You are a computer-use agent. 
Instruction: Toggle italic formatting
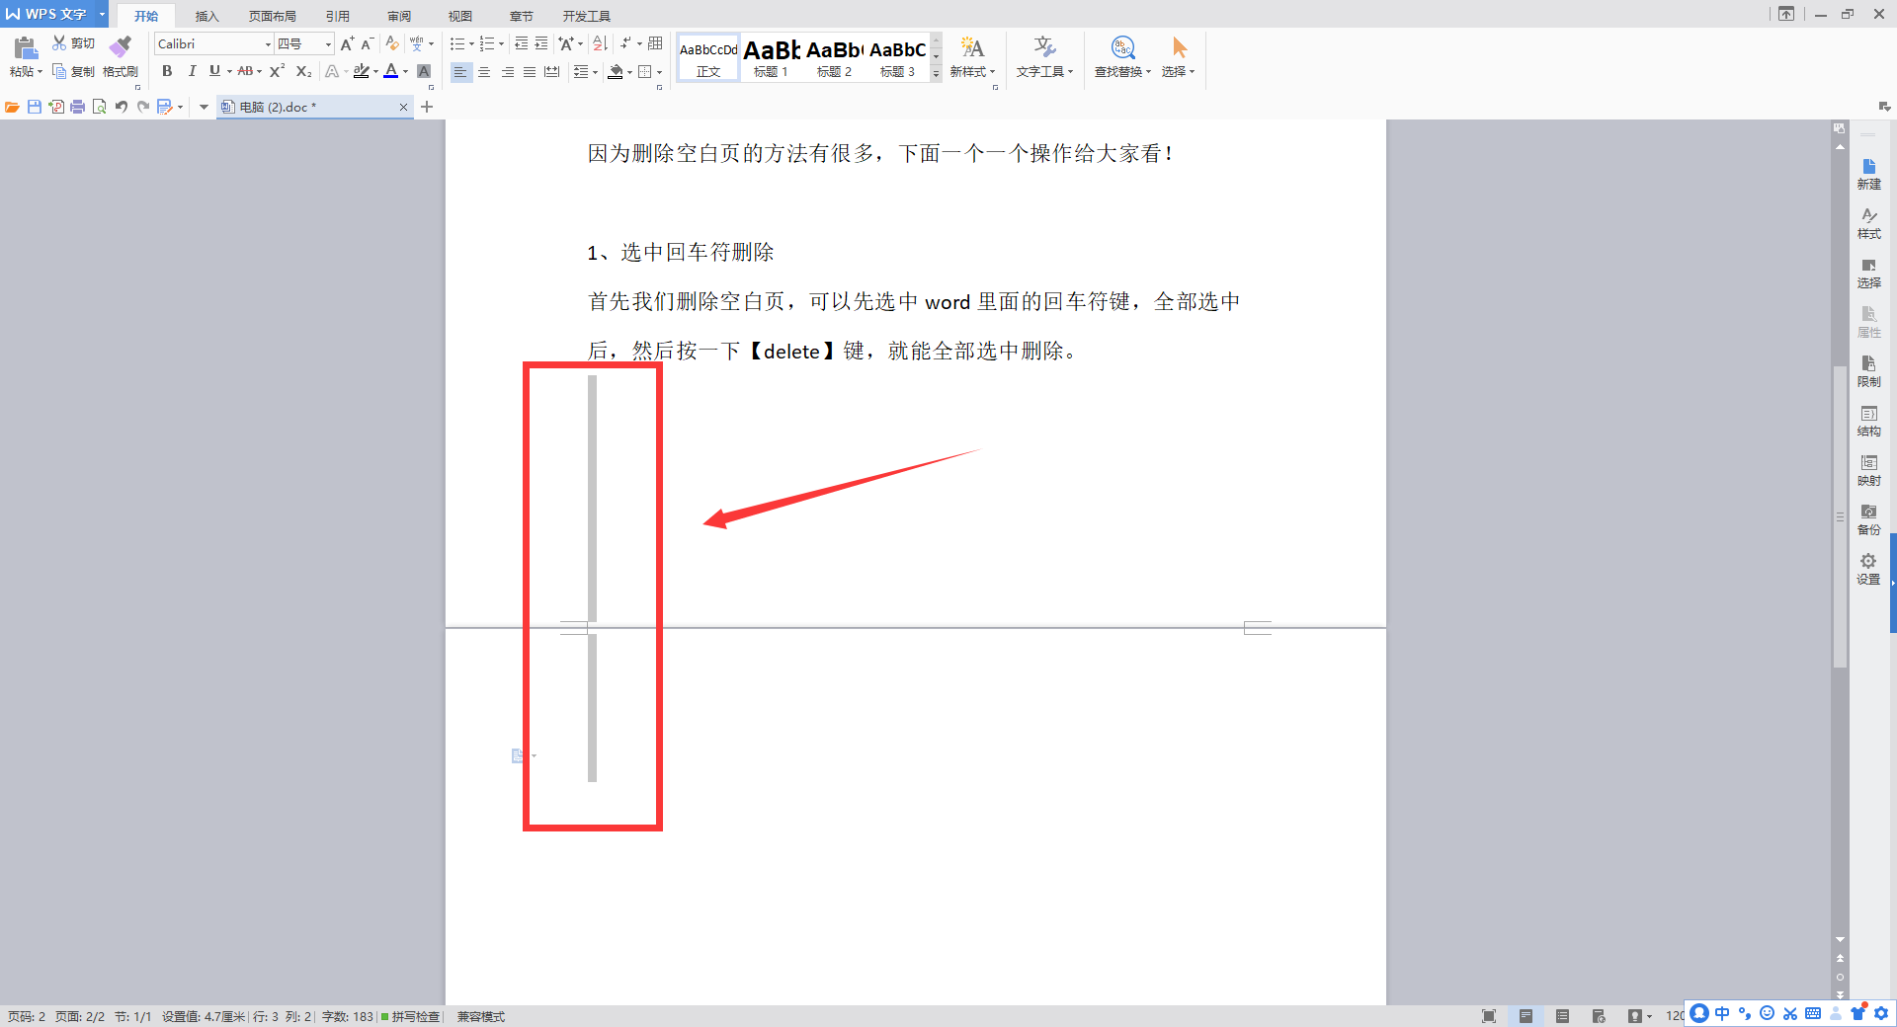(192, 71)
